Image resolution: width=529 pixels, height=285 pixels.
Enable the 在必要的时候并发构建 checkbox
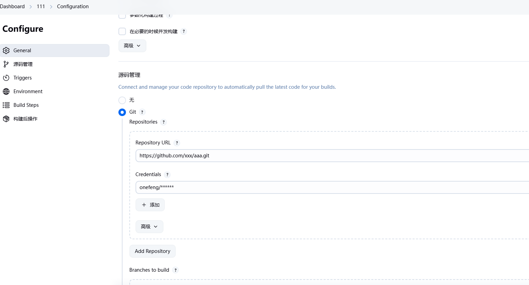pyautogui.click(x=122, y=31)
